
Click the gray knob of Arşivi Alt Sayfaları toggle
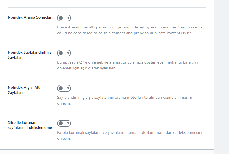61,88
